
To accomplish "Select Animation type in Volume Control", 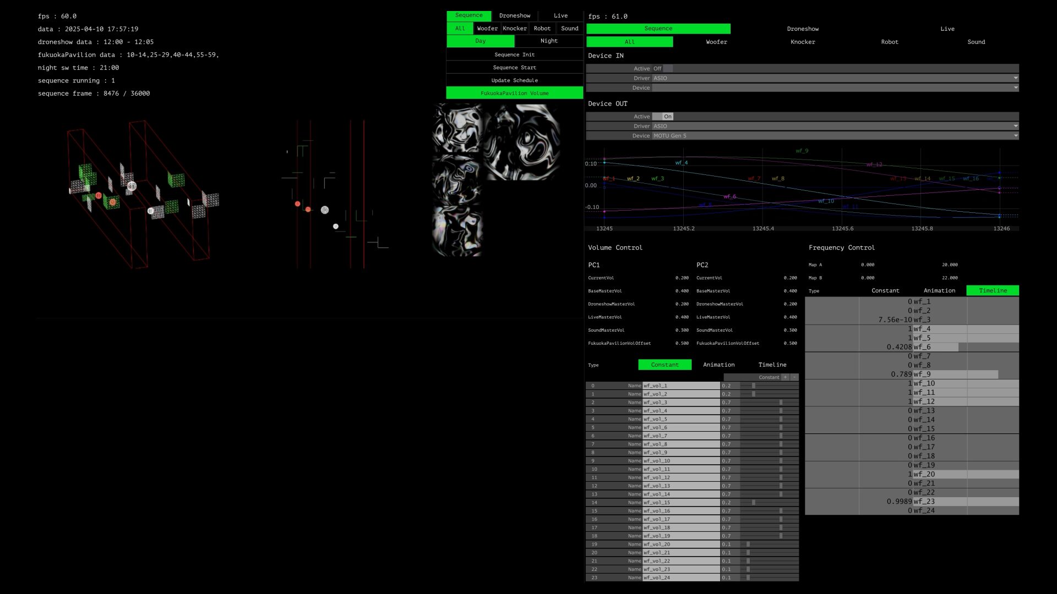I will 718,365.
